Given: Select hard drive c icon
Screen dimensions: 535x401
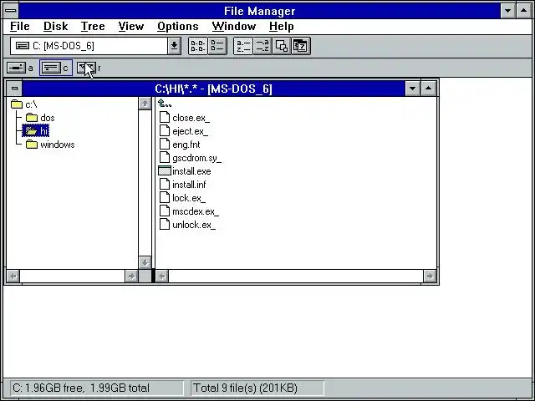Looking at the screenshot, I should (x=51, y=68).
